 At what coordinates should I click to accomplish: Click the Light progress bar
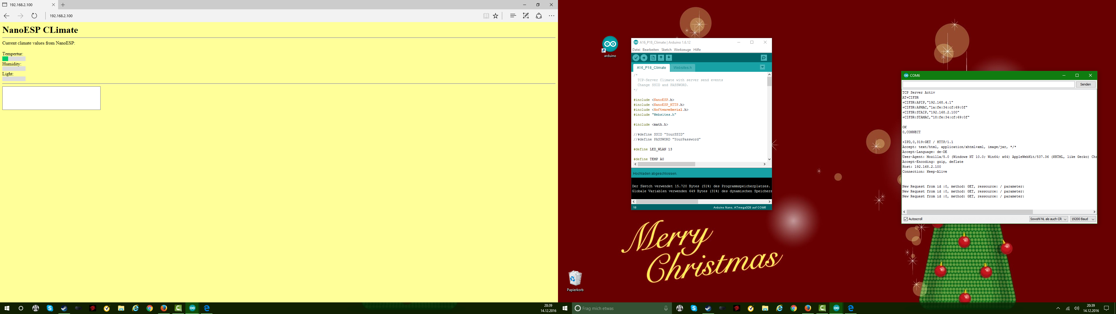coord(14,79)
